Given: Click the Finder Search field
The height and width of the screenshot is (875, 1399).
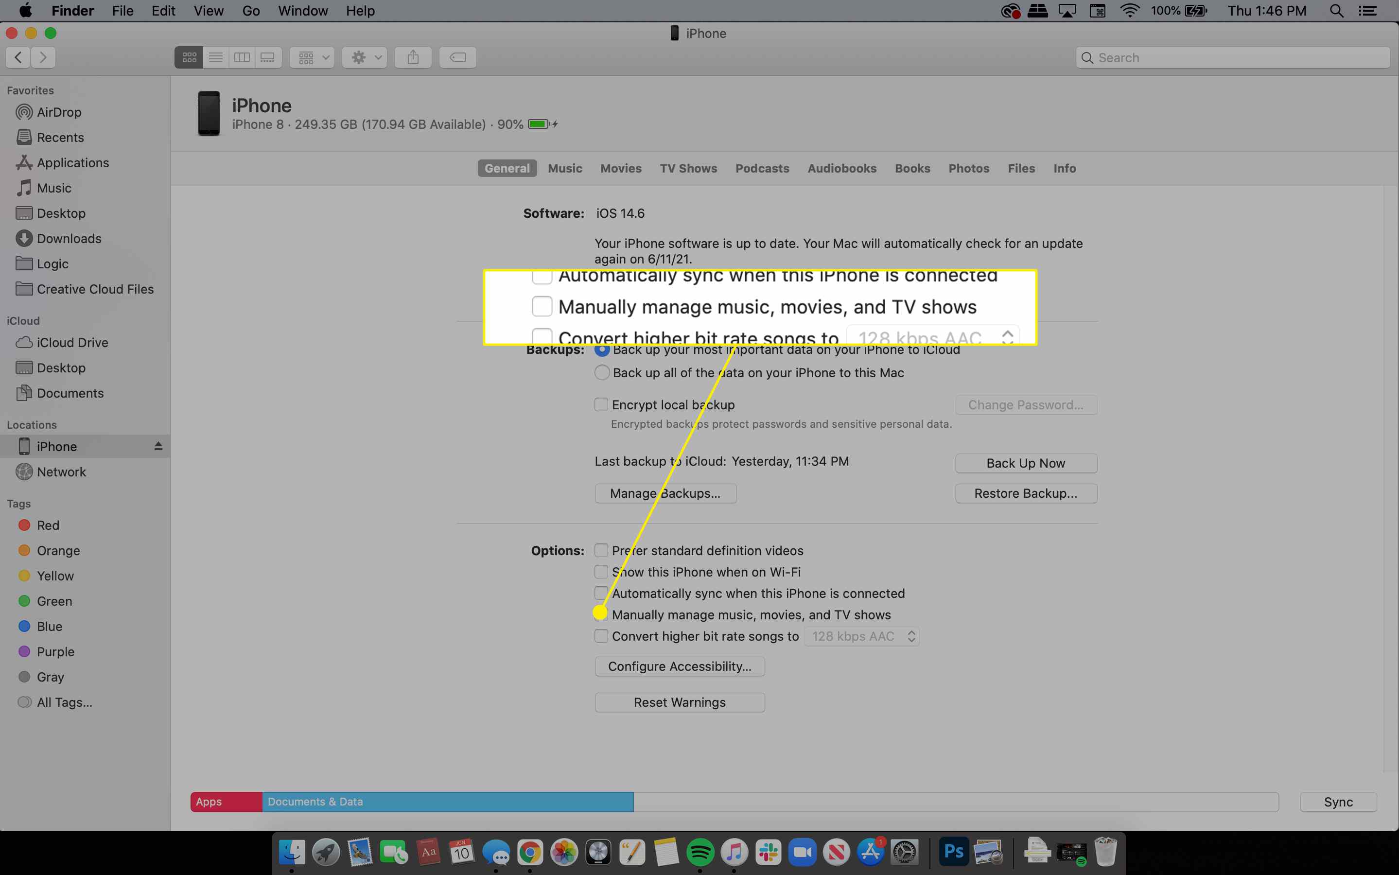Looking at the screenshot, I should pos(1233,57).
